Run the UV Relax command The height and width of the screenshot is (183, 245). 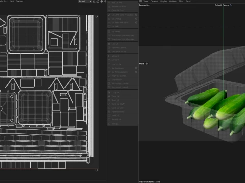click(122, 32)
